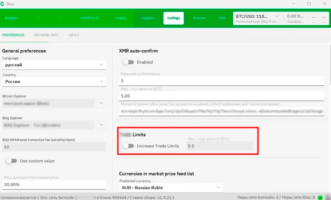The width and height of the screenshot is (331, 200).
Task: Enable the Increase Trade Limits switch
Action: coord(128,146)
